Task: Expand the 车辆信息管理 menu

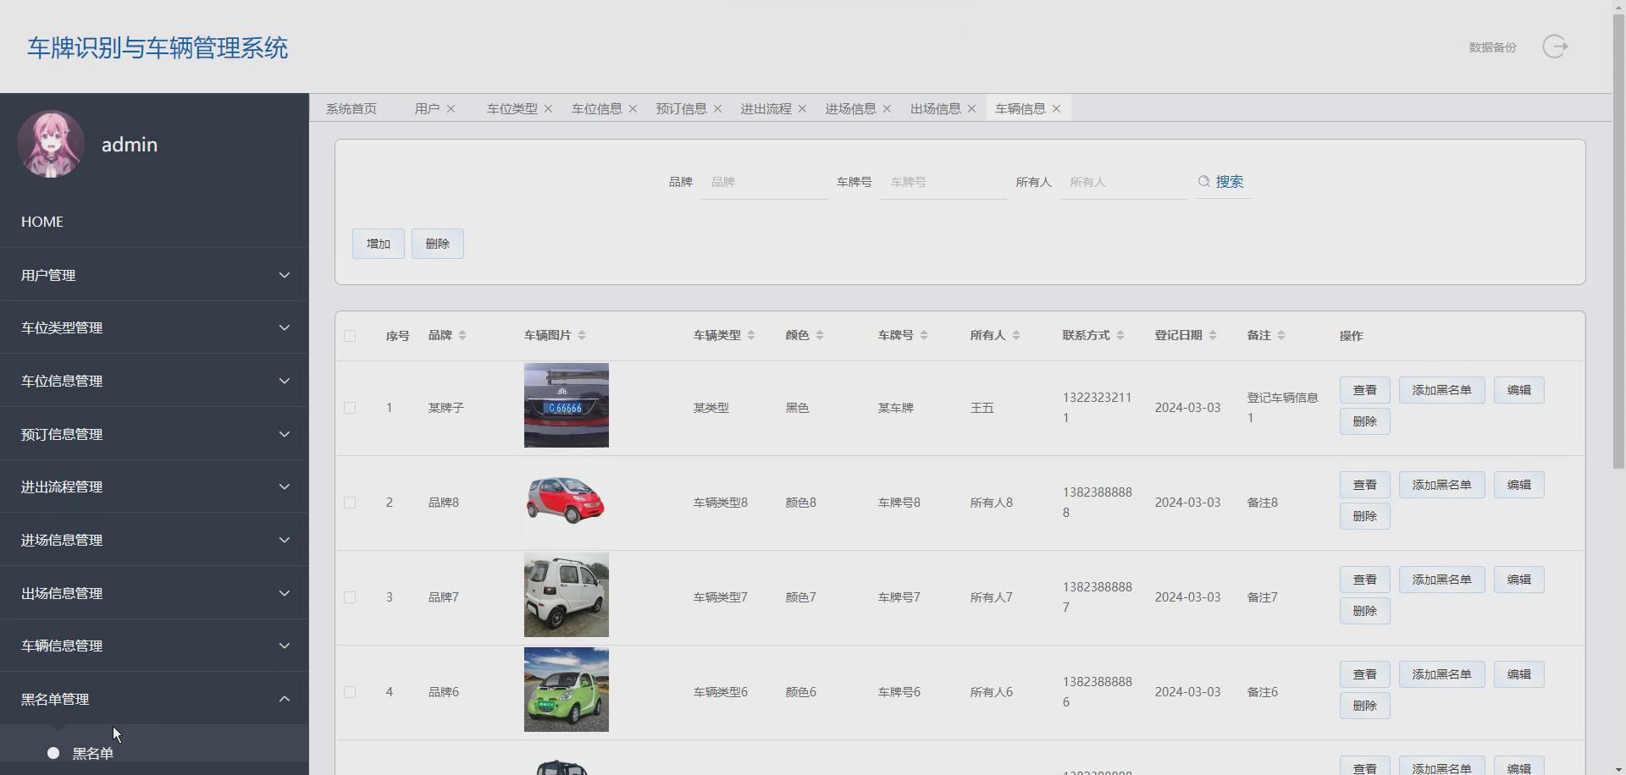Action: pyautogui.click(x=154, y=646)
